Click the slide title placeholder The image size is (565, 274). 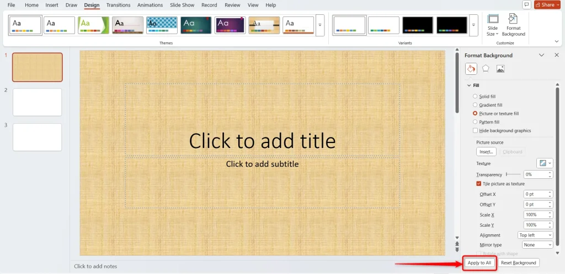[x=262, y=120]
